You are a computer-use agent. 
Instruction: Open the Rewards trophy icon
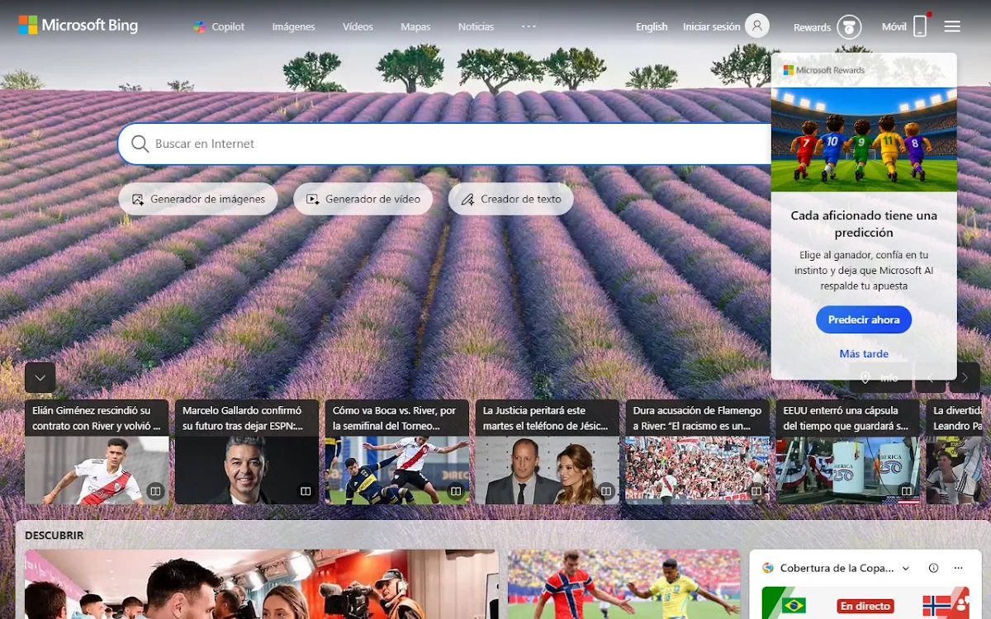(849, 27)
